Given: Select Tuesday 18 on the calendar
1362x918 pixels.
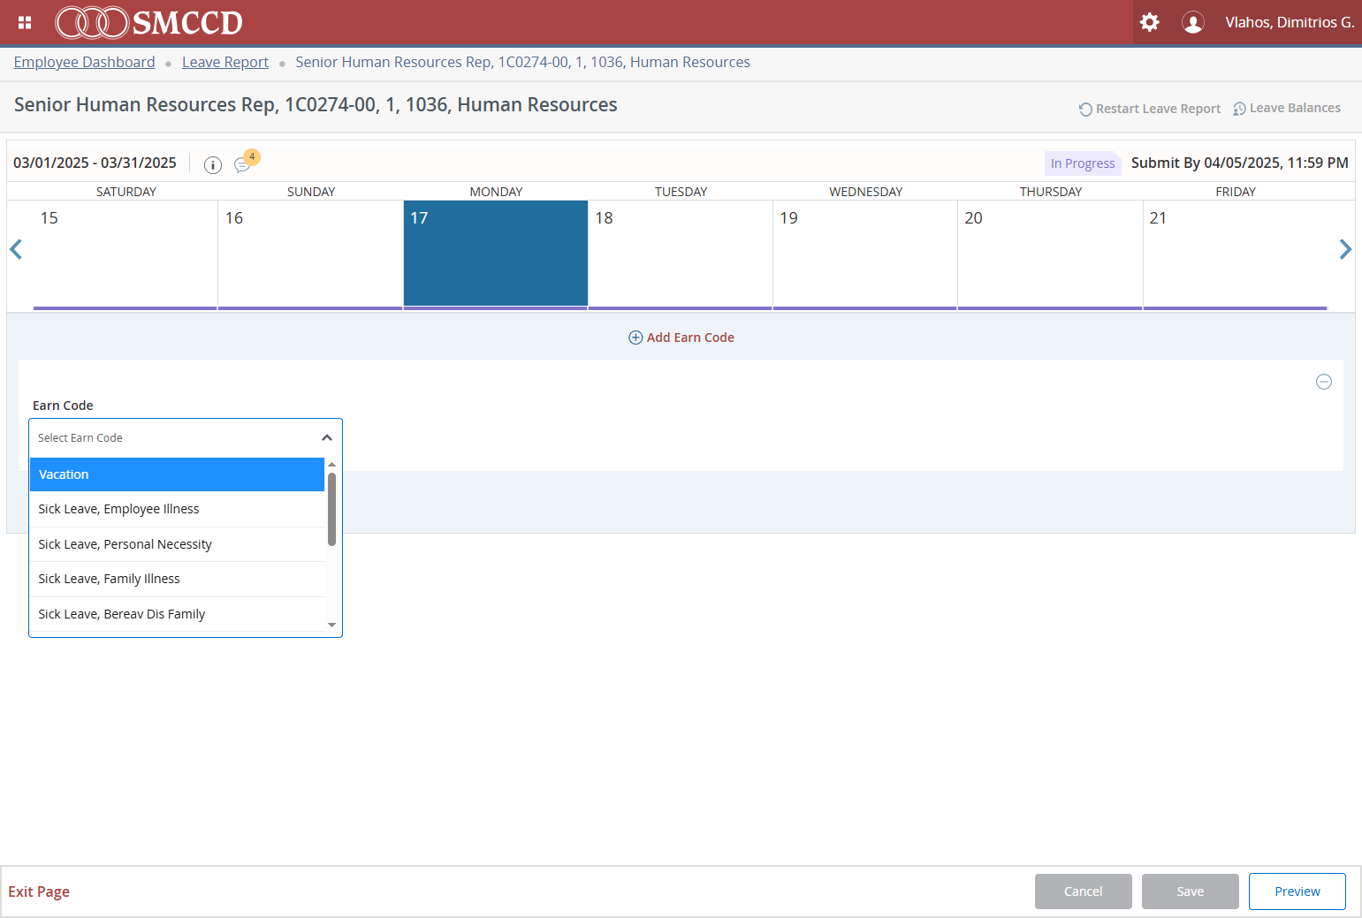Looking at the screenshot, I should (x=681, y=254).
